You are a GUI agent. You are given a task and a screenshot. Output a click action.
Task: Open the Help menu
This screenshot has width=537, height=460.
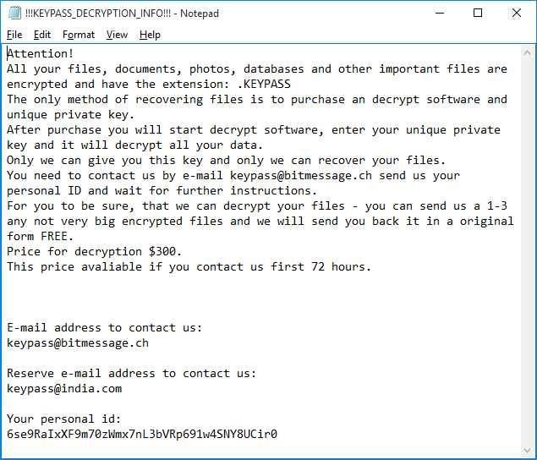(150, 35)
